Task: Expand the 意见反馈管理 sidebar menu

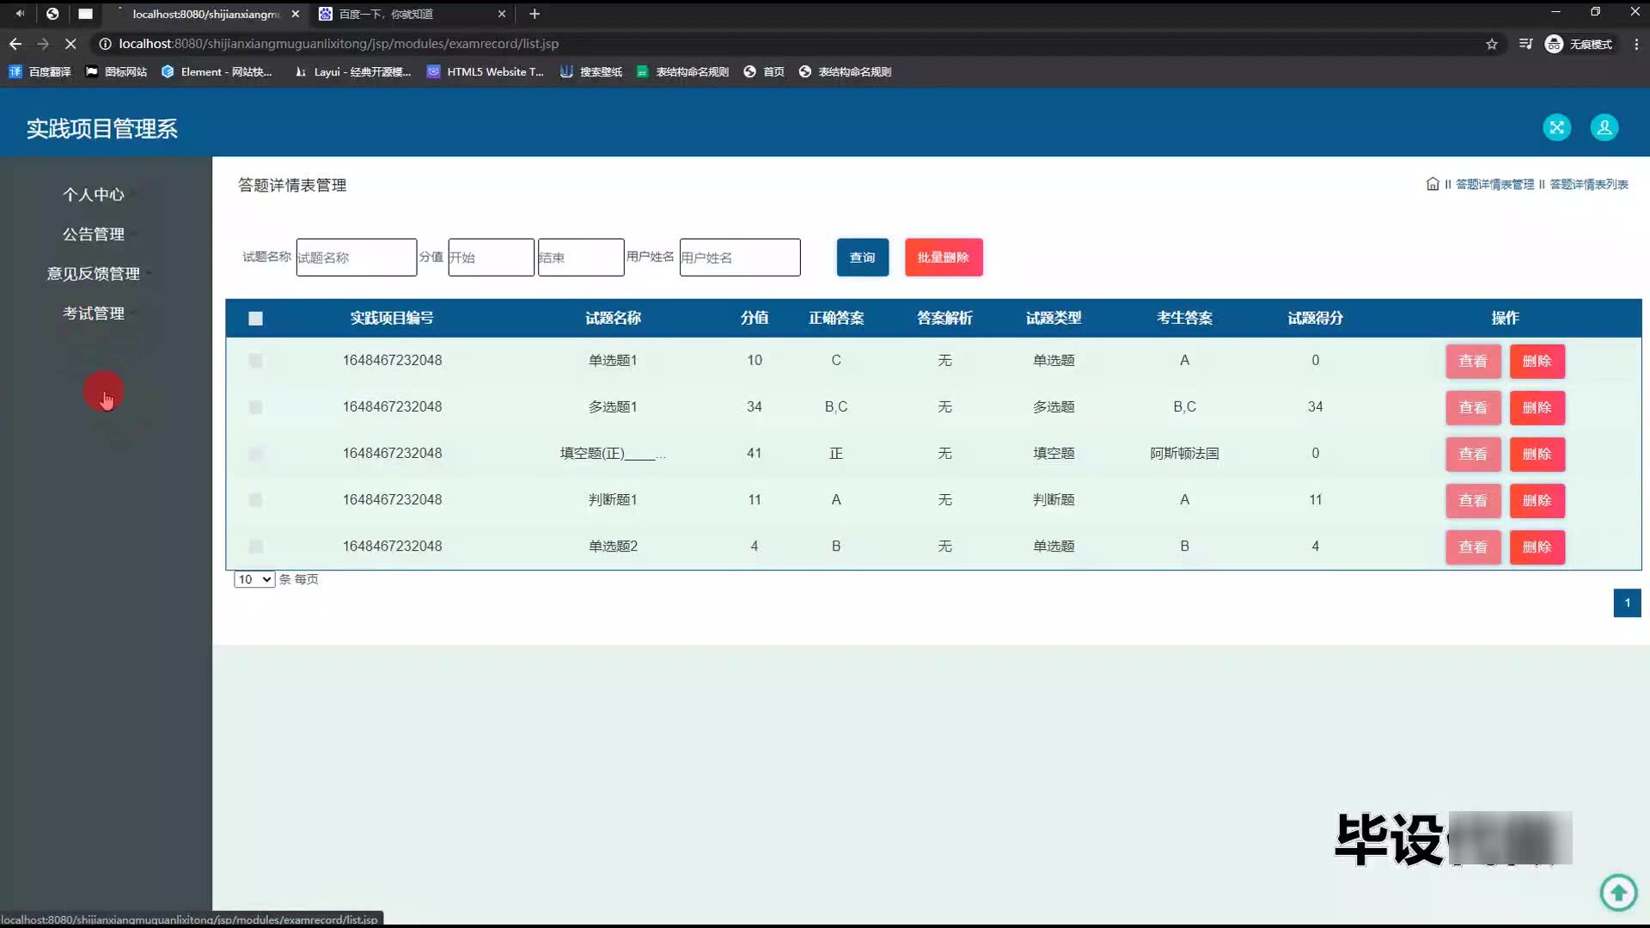Action: 94,274
